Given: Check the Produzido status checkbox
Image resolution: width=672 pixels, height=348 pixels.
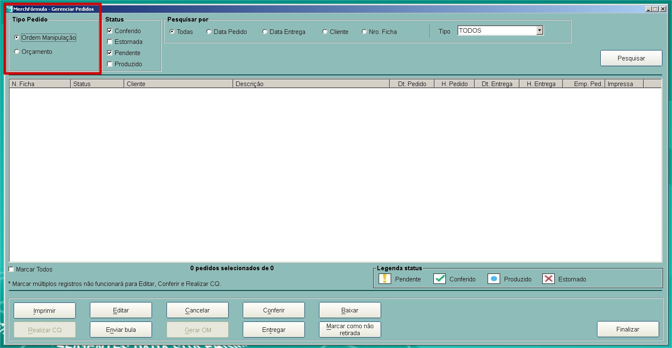Looking at the screenshot, I should tap(110, 64).
